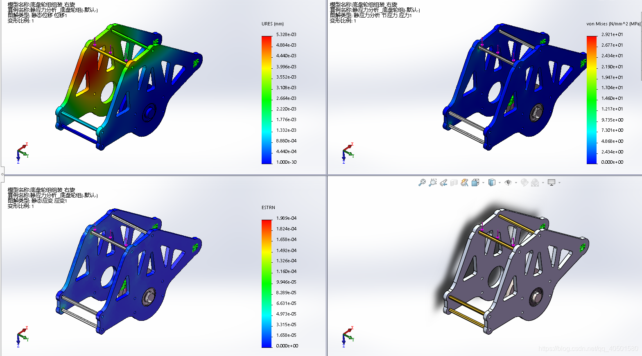The height and width of the screenshot is (356, 642).
Task: Toggle the Section View icon
Action: point(454,183)
